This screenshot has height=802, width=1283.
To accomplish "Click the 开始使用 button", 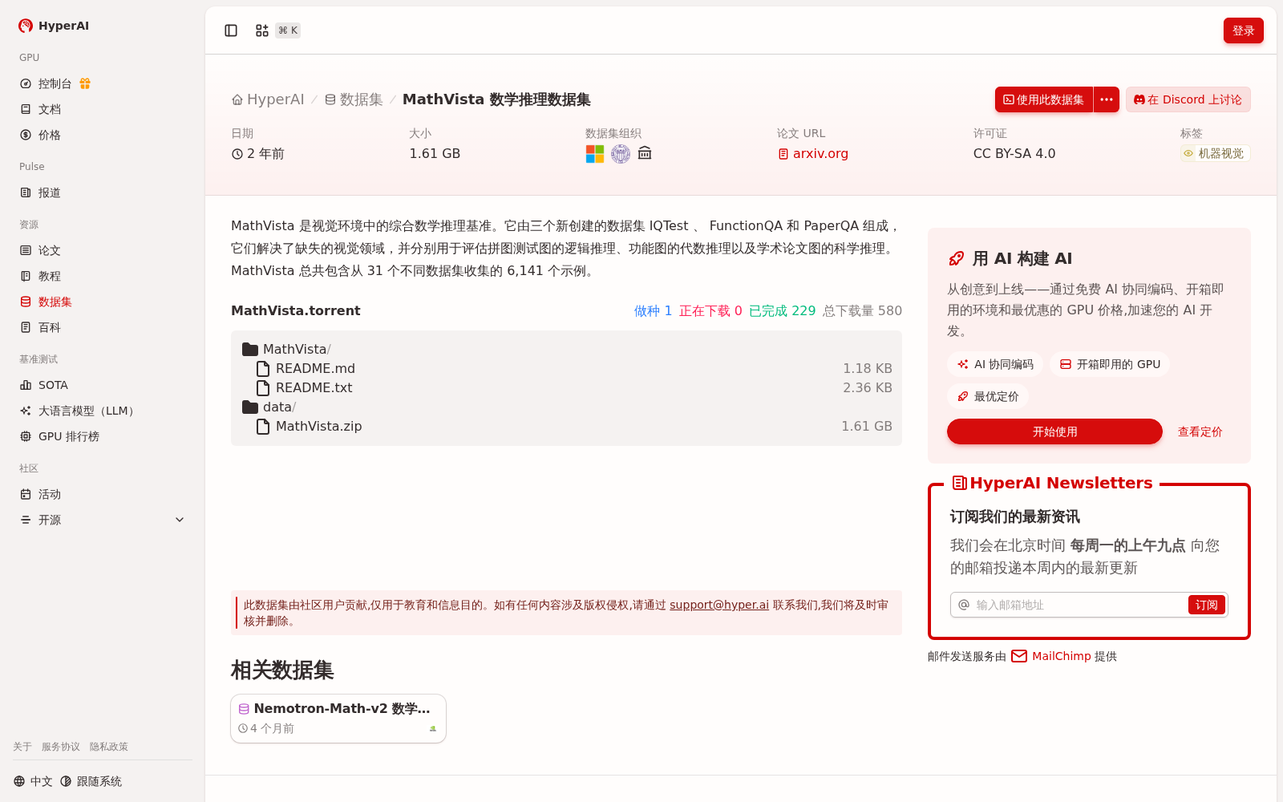I will tap(1054, 431).
